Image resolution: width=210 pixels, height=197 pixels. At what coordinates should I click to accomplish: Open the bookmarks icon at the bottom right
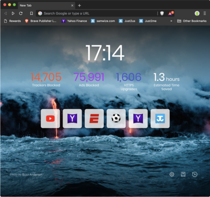183,174
